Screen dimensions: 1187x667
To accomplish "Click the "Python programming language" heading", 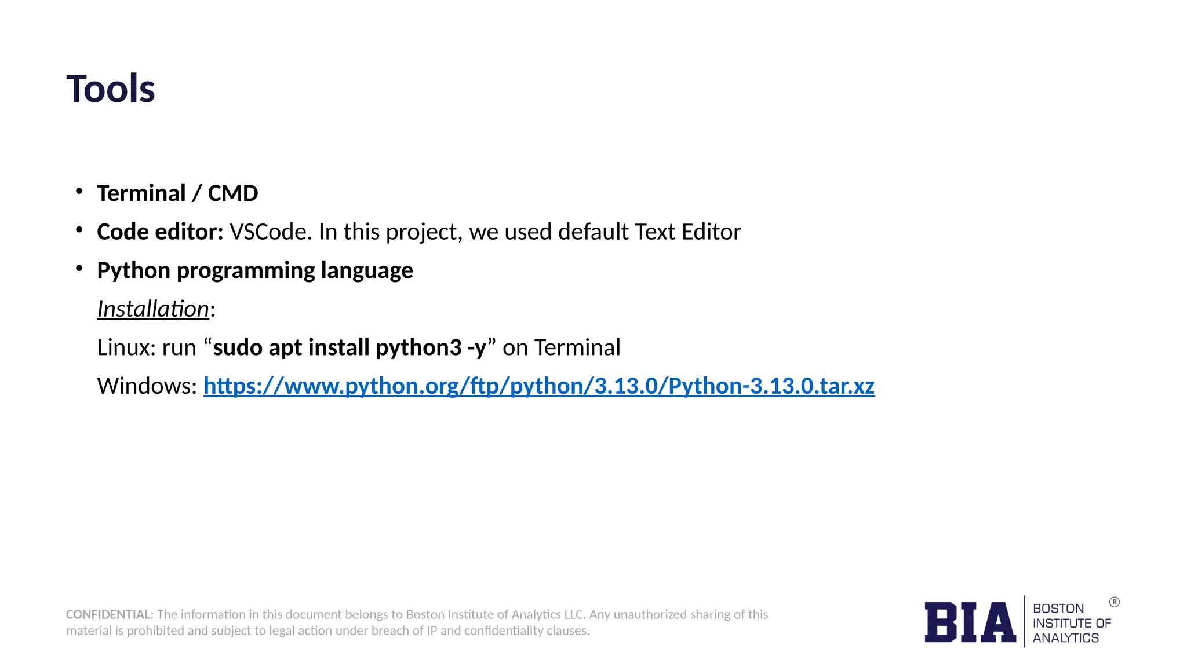I will pos(255,270).
